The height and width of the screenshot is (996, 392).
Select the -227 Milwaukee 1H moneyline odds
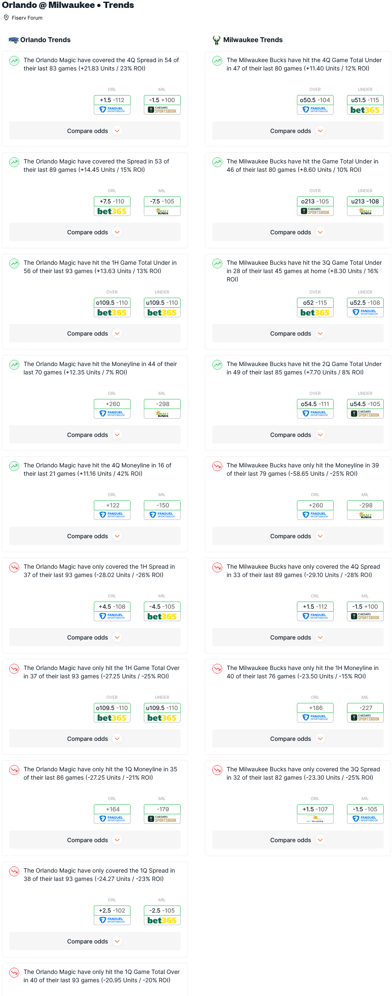pyautogui.click(x=365, y=713)
